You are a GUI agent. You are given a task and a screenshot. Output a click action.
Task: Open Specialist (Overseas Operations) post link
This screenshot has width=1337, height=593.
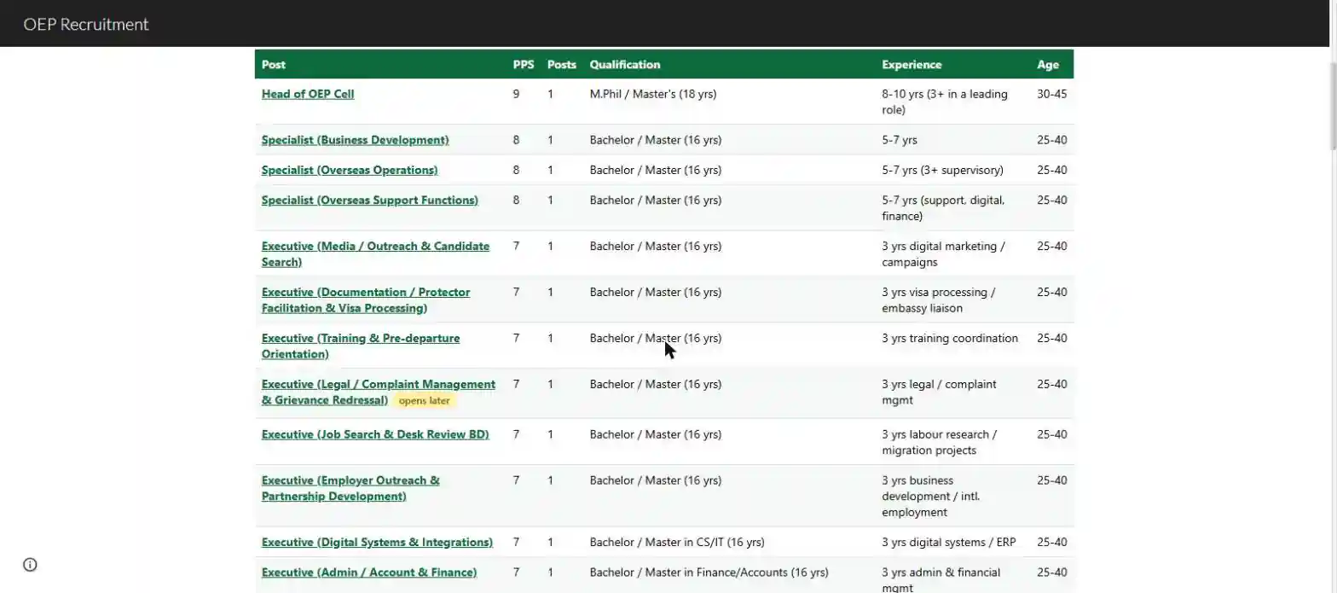(350, 170)
